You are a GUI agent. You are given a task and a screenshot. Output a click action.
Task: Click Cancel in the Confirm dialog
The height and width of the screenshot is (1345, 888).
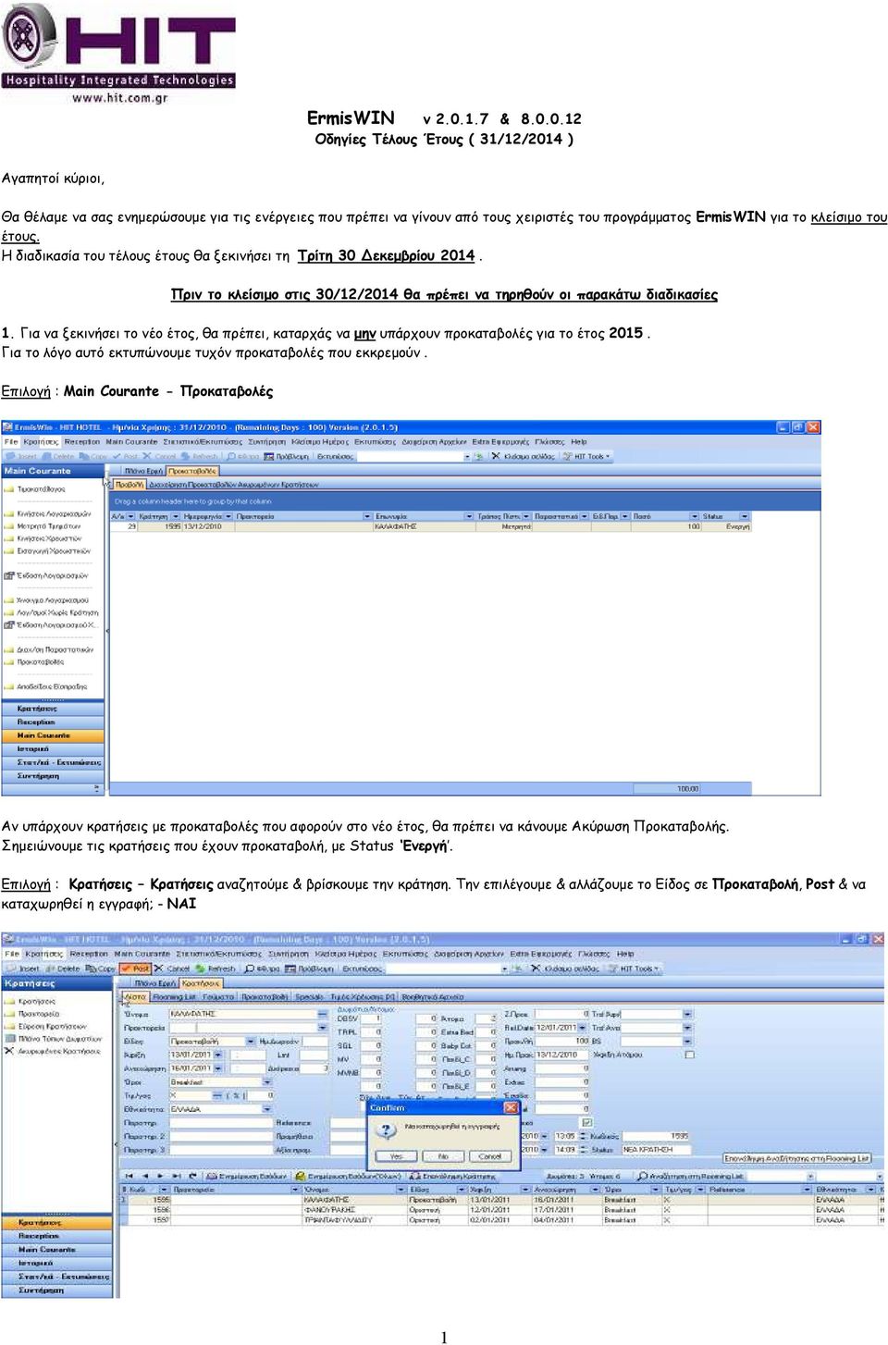[490, 1156]
